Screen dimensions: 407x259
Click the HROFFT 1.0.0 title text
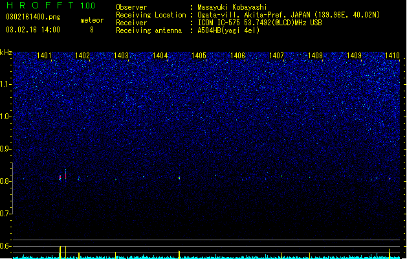(50, 5)
